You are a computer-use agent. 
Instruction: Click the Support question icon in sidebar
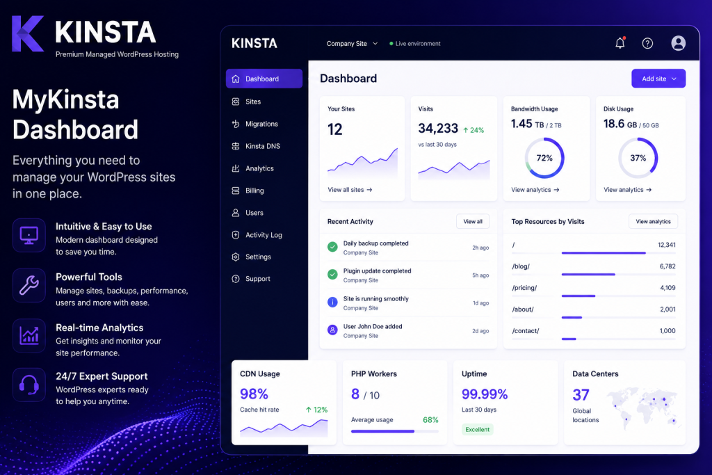235,279
